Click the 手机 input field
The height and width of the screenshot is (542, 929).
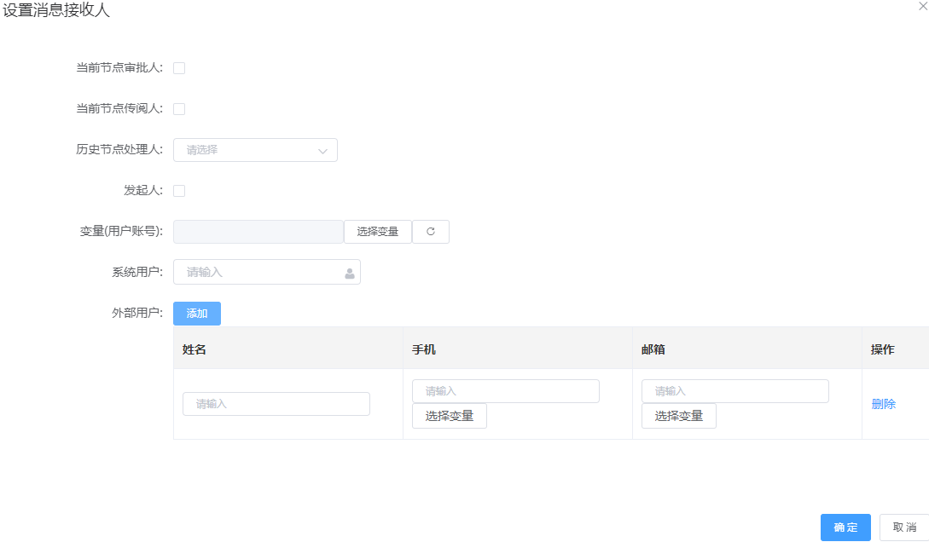point(506,391)
